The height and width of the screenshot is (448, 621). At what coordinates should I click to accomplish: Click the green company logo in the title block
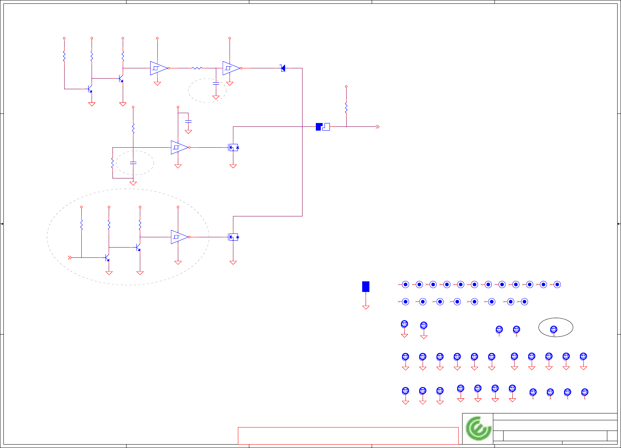coord(478,429)
